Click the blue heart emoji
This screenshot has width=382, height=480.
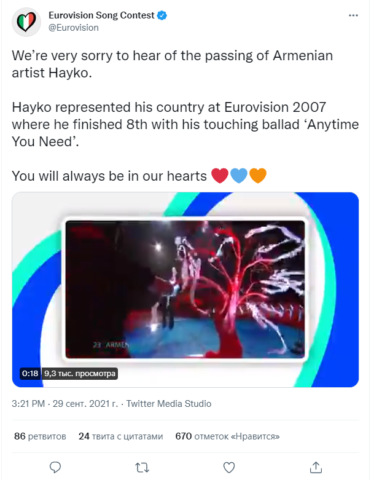pos(238,176)
